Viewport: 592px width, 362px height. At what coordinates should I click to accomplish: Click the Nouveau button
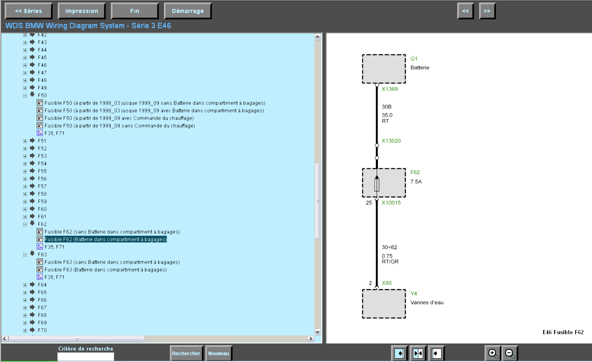[219, 353]
